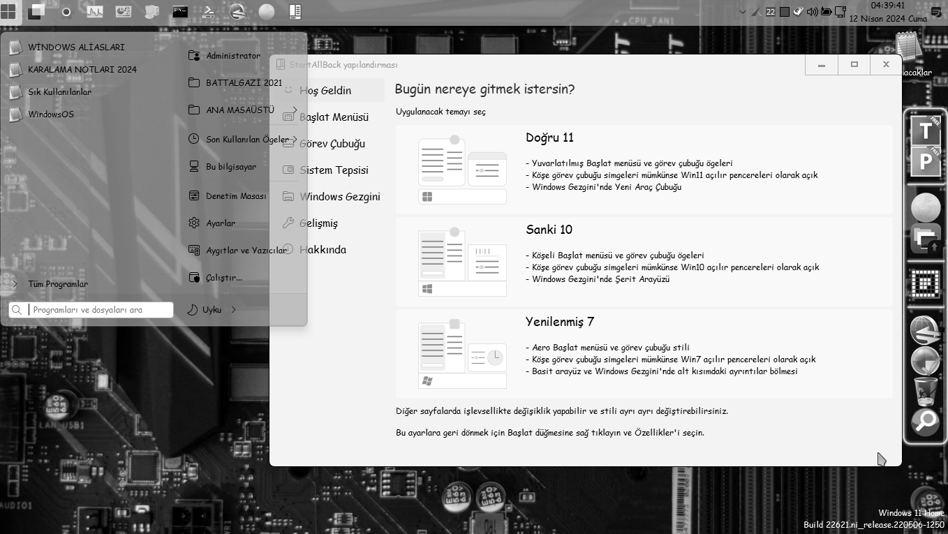Open the globe with arrows dock icon
This screenshot has width=948, height=534.
tap(926, 330)
